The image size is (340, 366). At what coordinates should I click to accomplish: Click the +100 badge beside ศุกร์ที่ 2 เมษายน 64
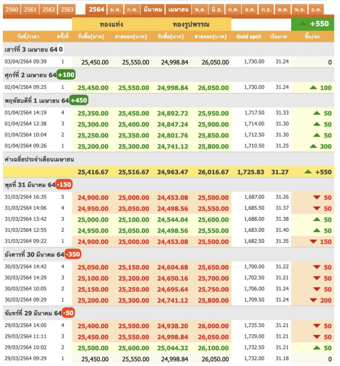point(66,75)
